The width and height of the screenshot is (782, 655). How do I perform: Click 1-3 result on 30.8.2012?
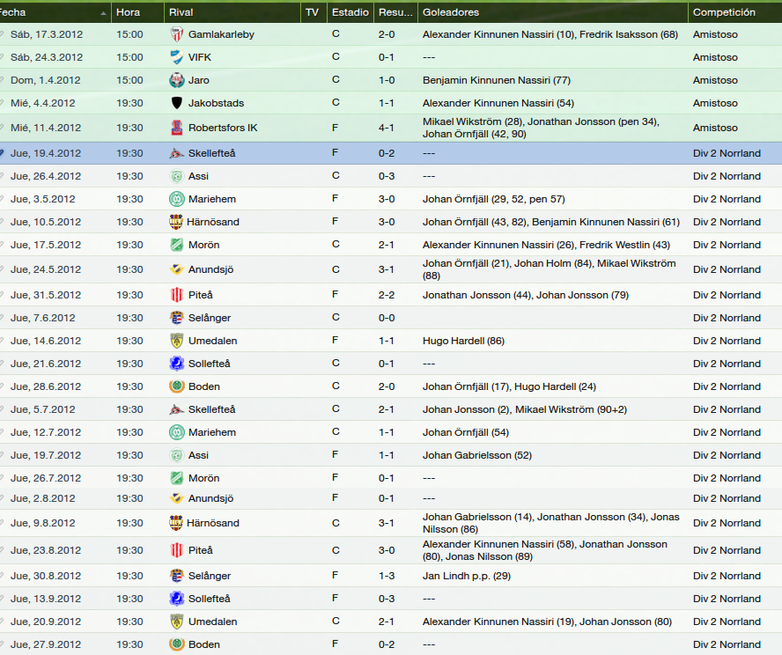[x=387, y=576]
